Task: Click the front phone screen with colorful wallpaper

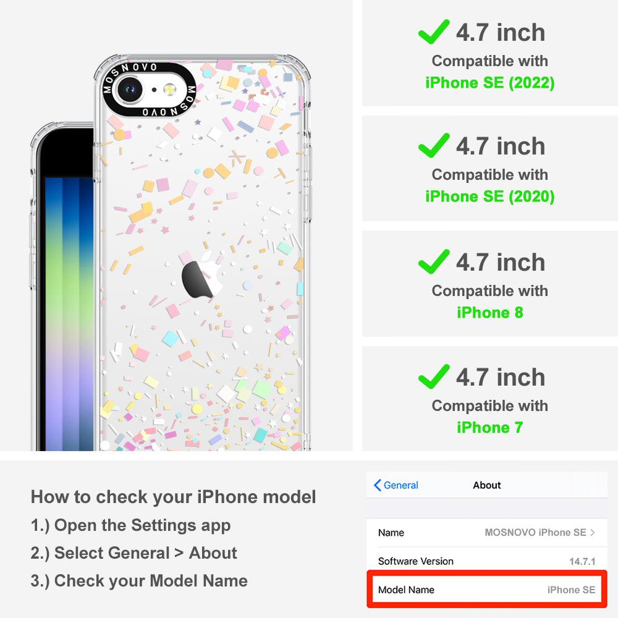Action: tap(69, 314)
